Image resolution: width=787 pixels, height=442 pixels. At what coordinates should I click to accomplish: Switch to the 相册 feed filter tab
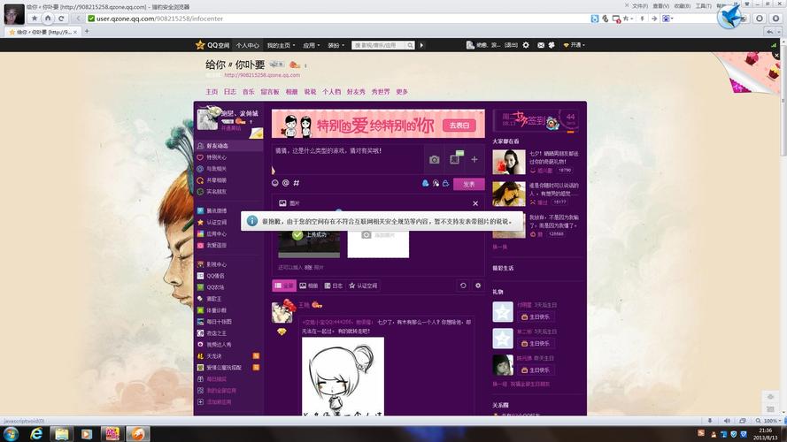309,286
